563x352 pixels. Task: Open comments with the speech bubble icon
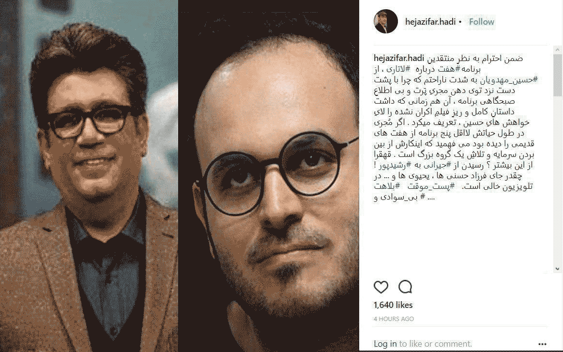click(x=405, y=287)
